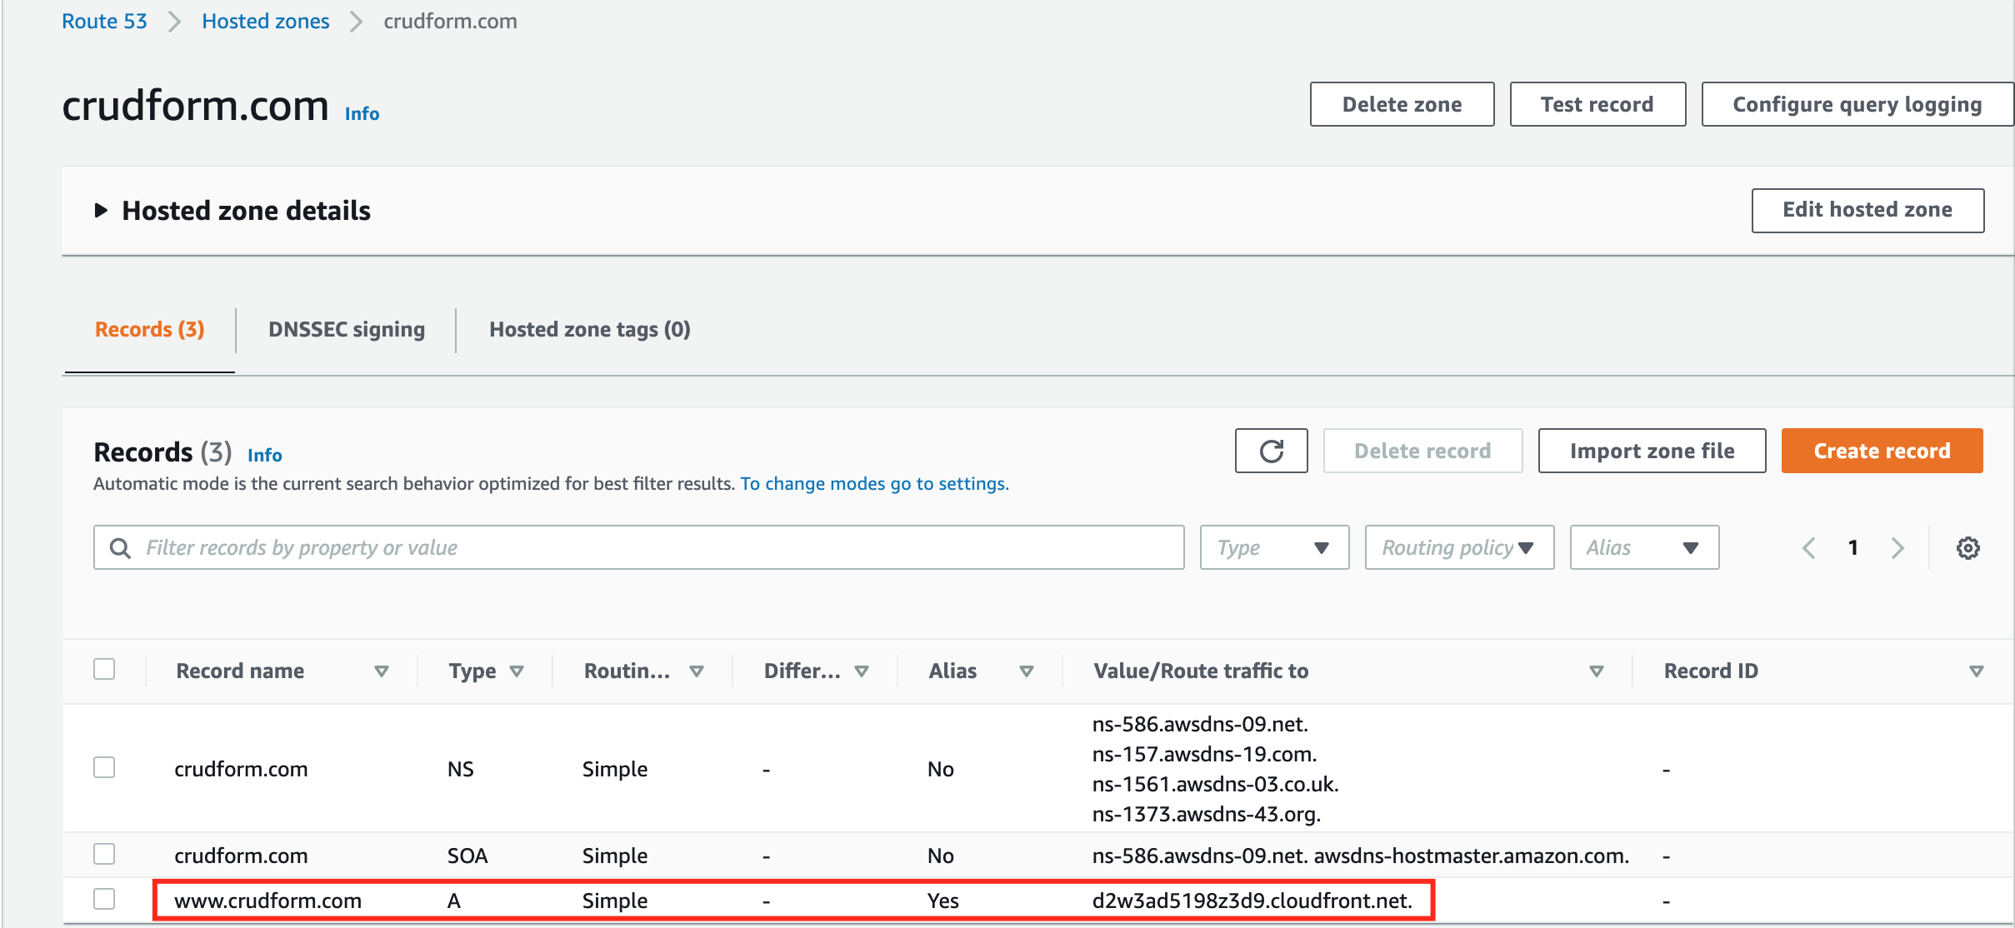Go to previous page arrow
The image size is (2015, 928).
[1808, 548]
